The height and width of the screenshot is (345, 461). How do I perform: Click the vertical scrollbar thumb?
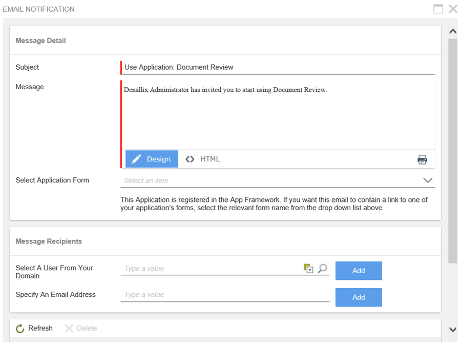tap(453, 149)
